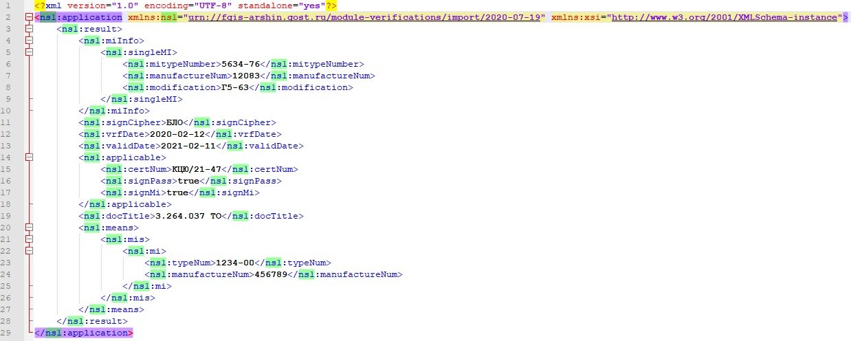Collapse the ns1:mi node
The width and height of the screenshot is (851, 341).
(28, 251)
